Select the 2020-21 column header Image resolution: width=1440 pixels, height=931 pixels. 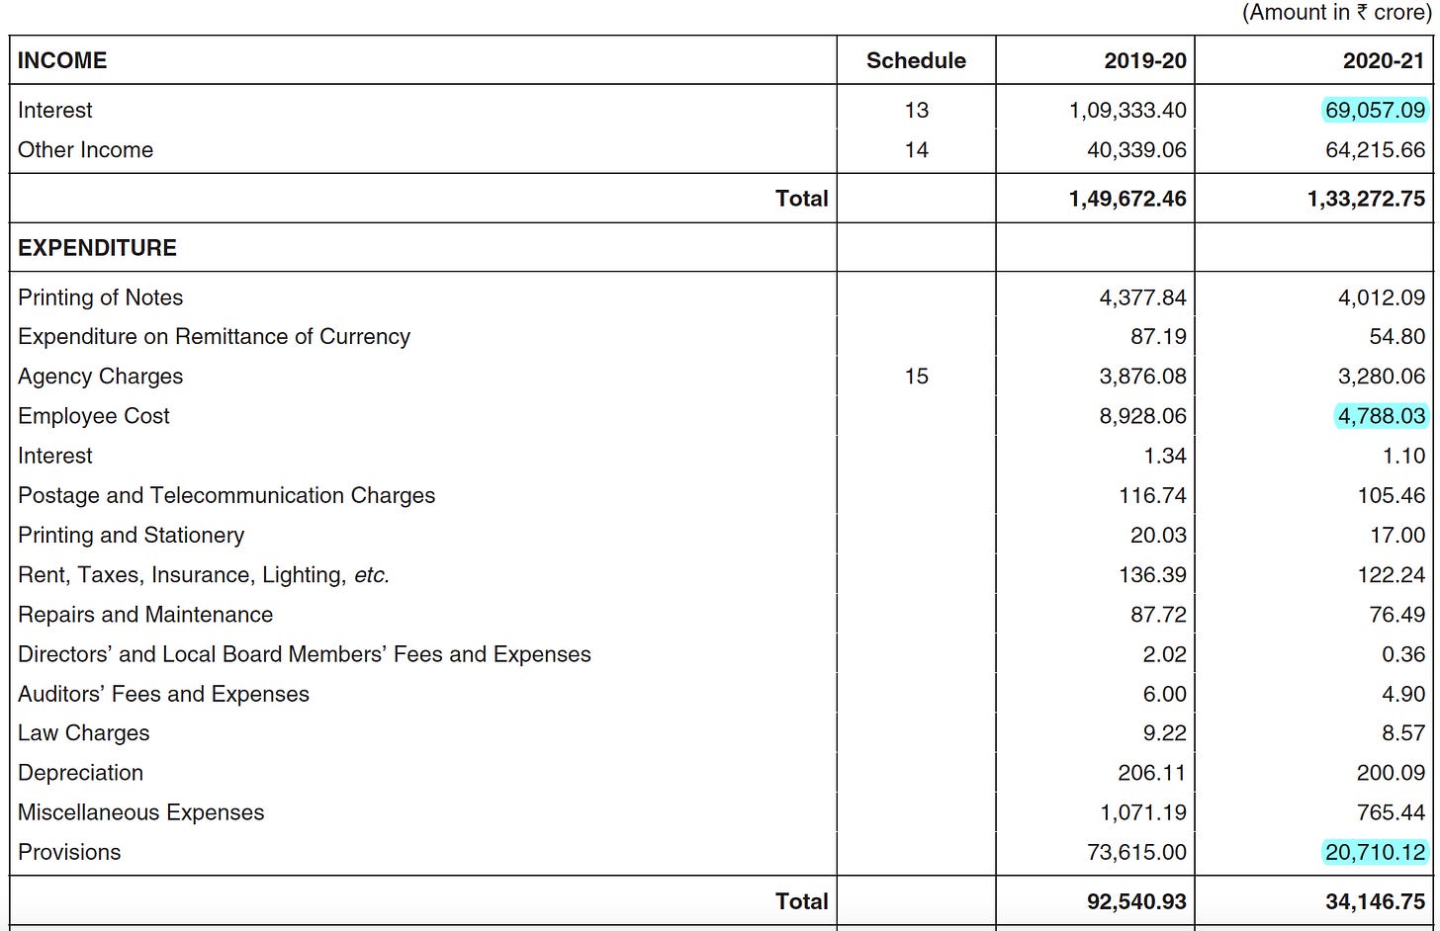(1384, 60)
